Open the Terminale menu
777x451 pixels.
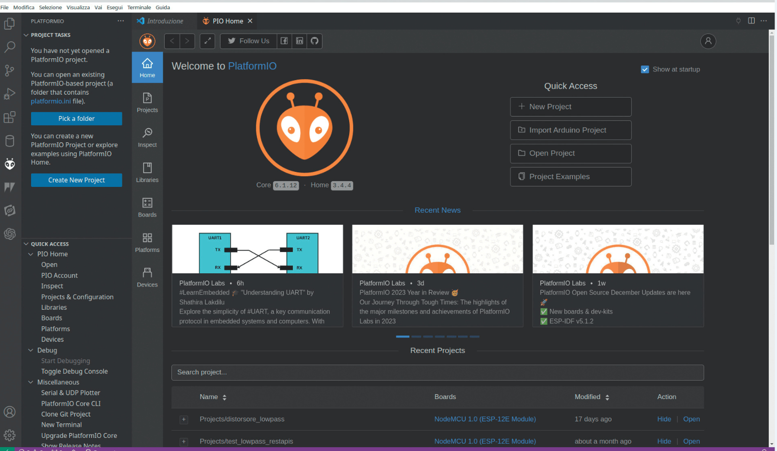(x=139, y=7)
